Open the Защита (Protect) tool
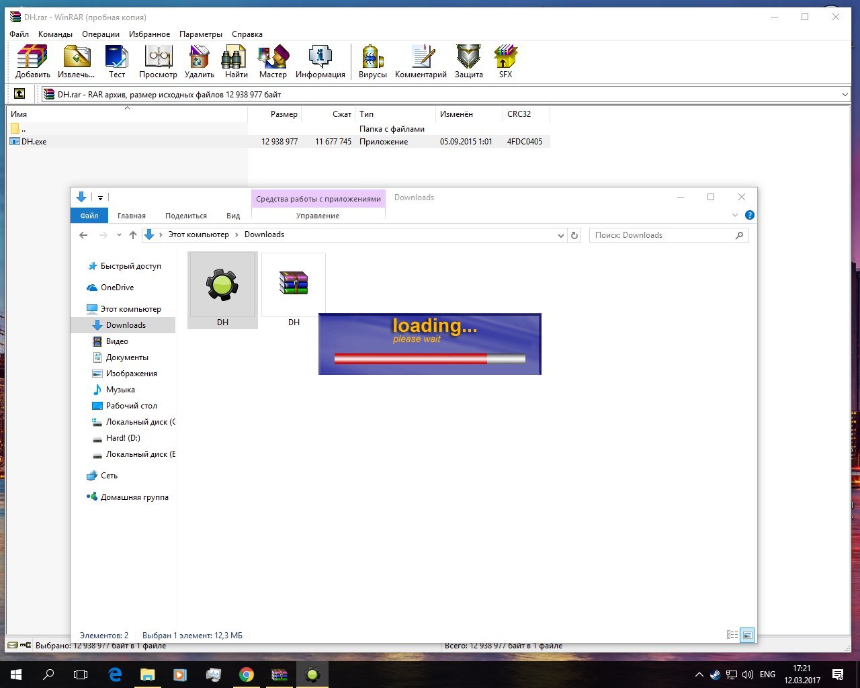This screenshot has width=860, height=688. click(468, 61)
